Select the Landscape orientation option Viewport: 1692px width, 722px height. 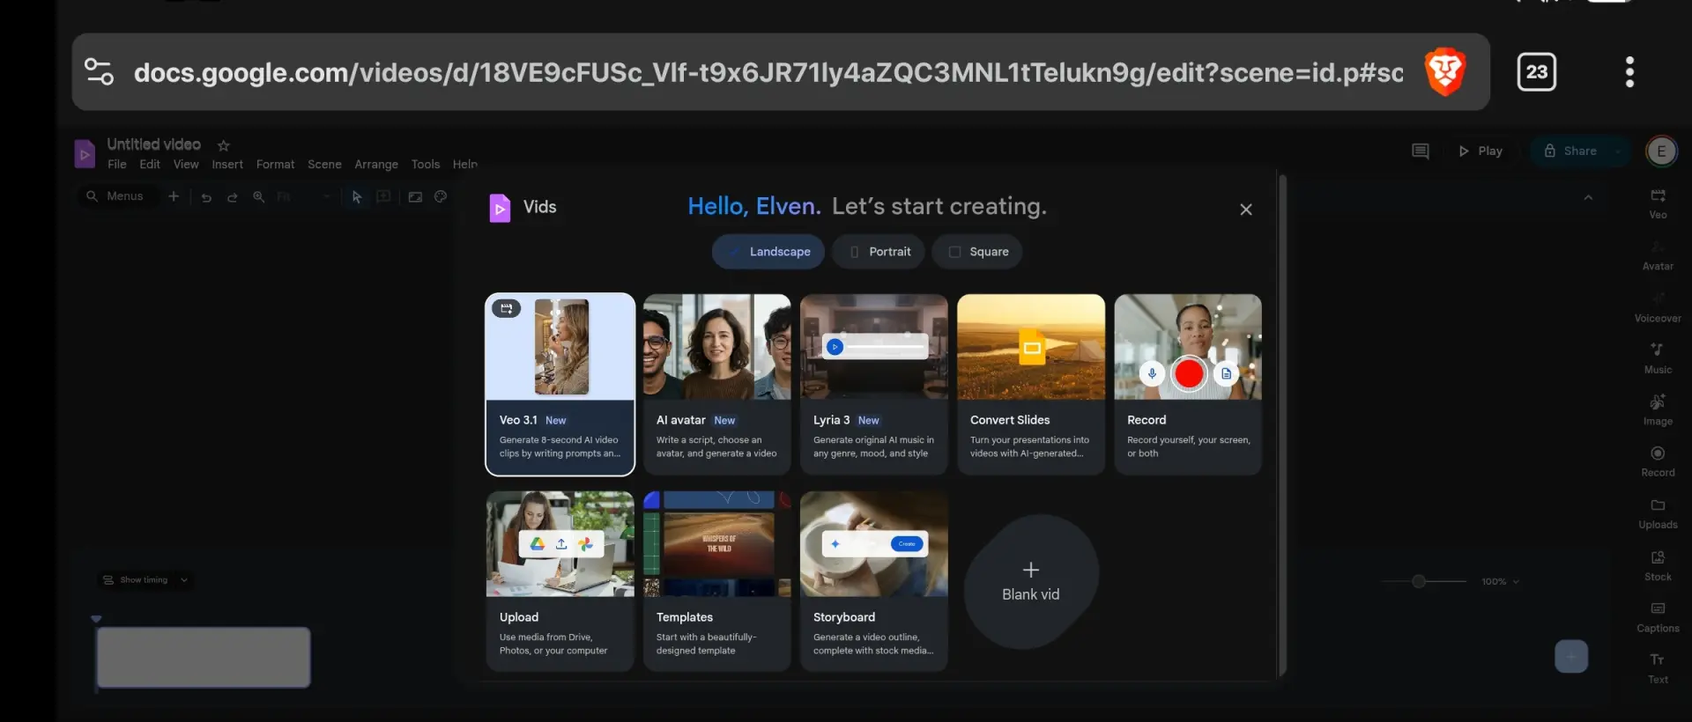[768, 252]
